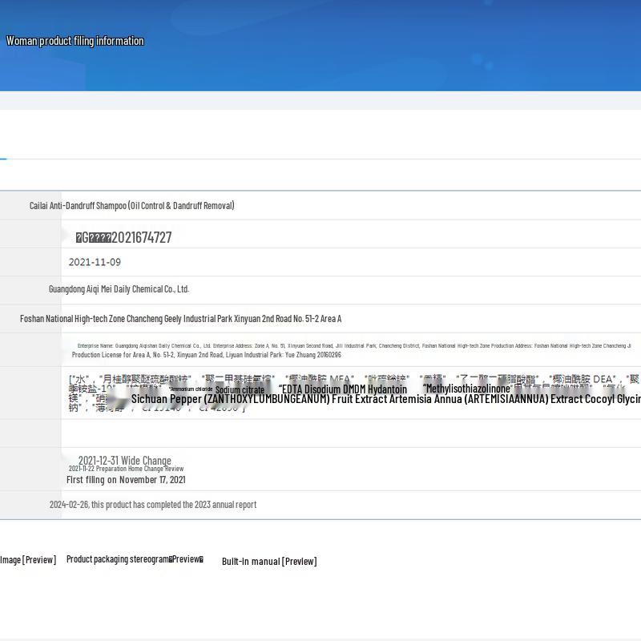The width and height of the screenshot is (641, 641).
Task: Click the 2023 annual report completion note
Action: [x=153, y=505]
